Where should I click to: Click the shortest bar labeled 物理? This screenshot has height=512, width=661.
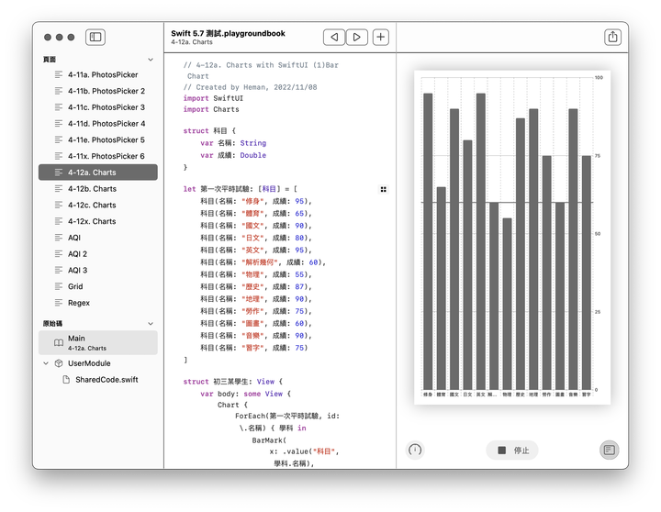click(x=507, y=304)
